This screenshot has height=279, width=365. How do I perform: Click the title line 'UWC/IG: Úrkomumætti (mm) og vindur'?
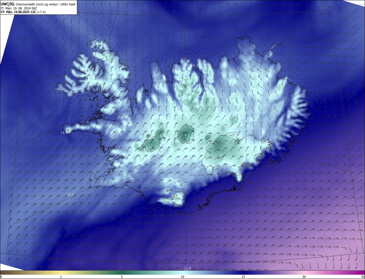click(x=38, y=4)
